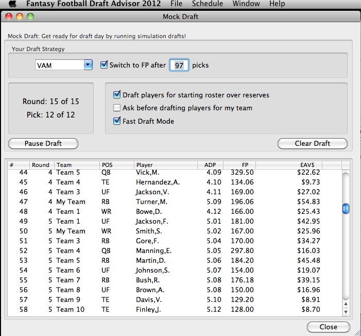Click the 297.80 FP value
Screen dimensions: 361x336
[x=242, y=250]
